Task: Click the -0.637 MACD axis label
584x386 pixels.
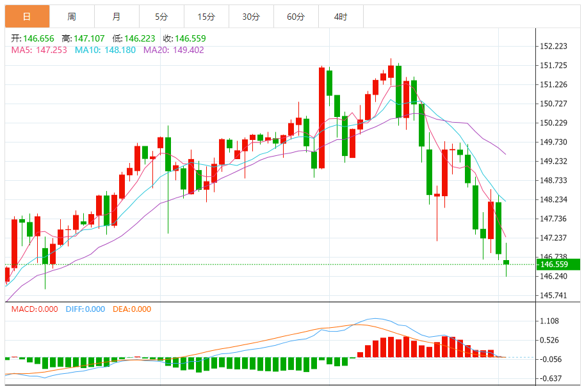Action: tap(551, 378)
